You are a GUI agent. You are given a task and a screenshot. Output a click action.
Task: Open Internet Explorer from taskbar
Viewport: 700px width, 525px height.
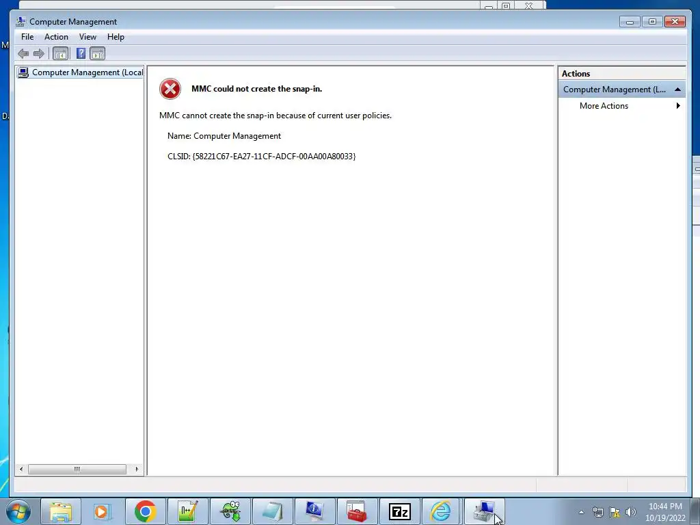point(441,511)
